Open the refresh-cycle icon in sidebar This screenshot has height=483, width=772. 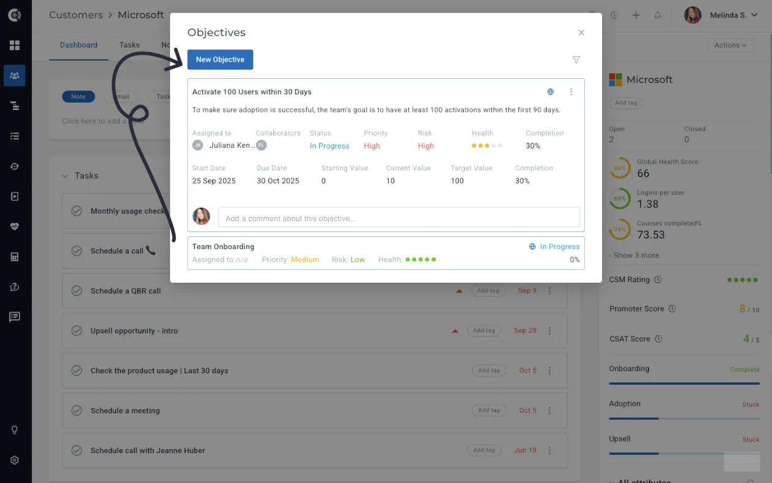[x=15, y=166]
